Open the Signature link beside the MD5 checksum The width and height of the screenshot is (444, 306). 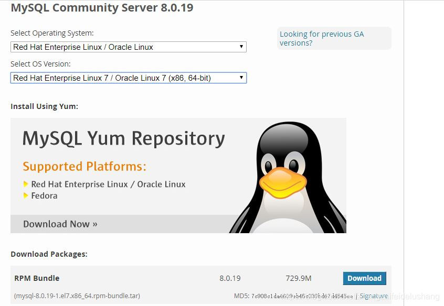pyautogui.click(x=374, y=296)
